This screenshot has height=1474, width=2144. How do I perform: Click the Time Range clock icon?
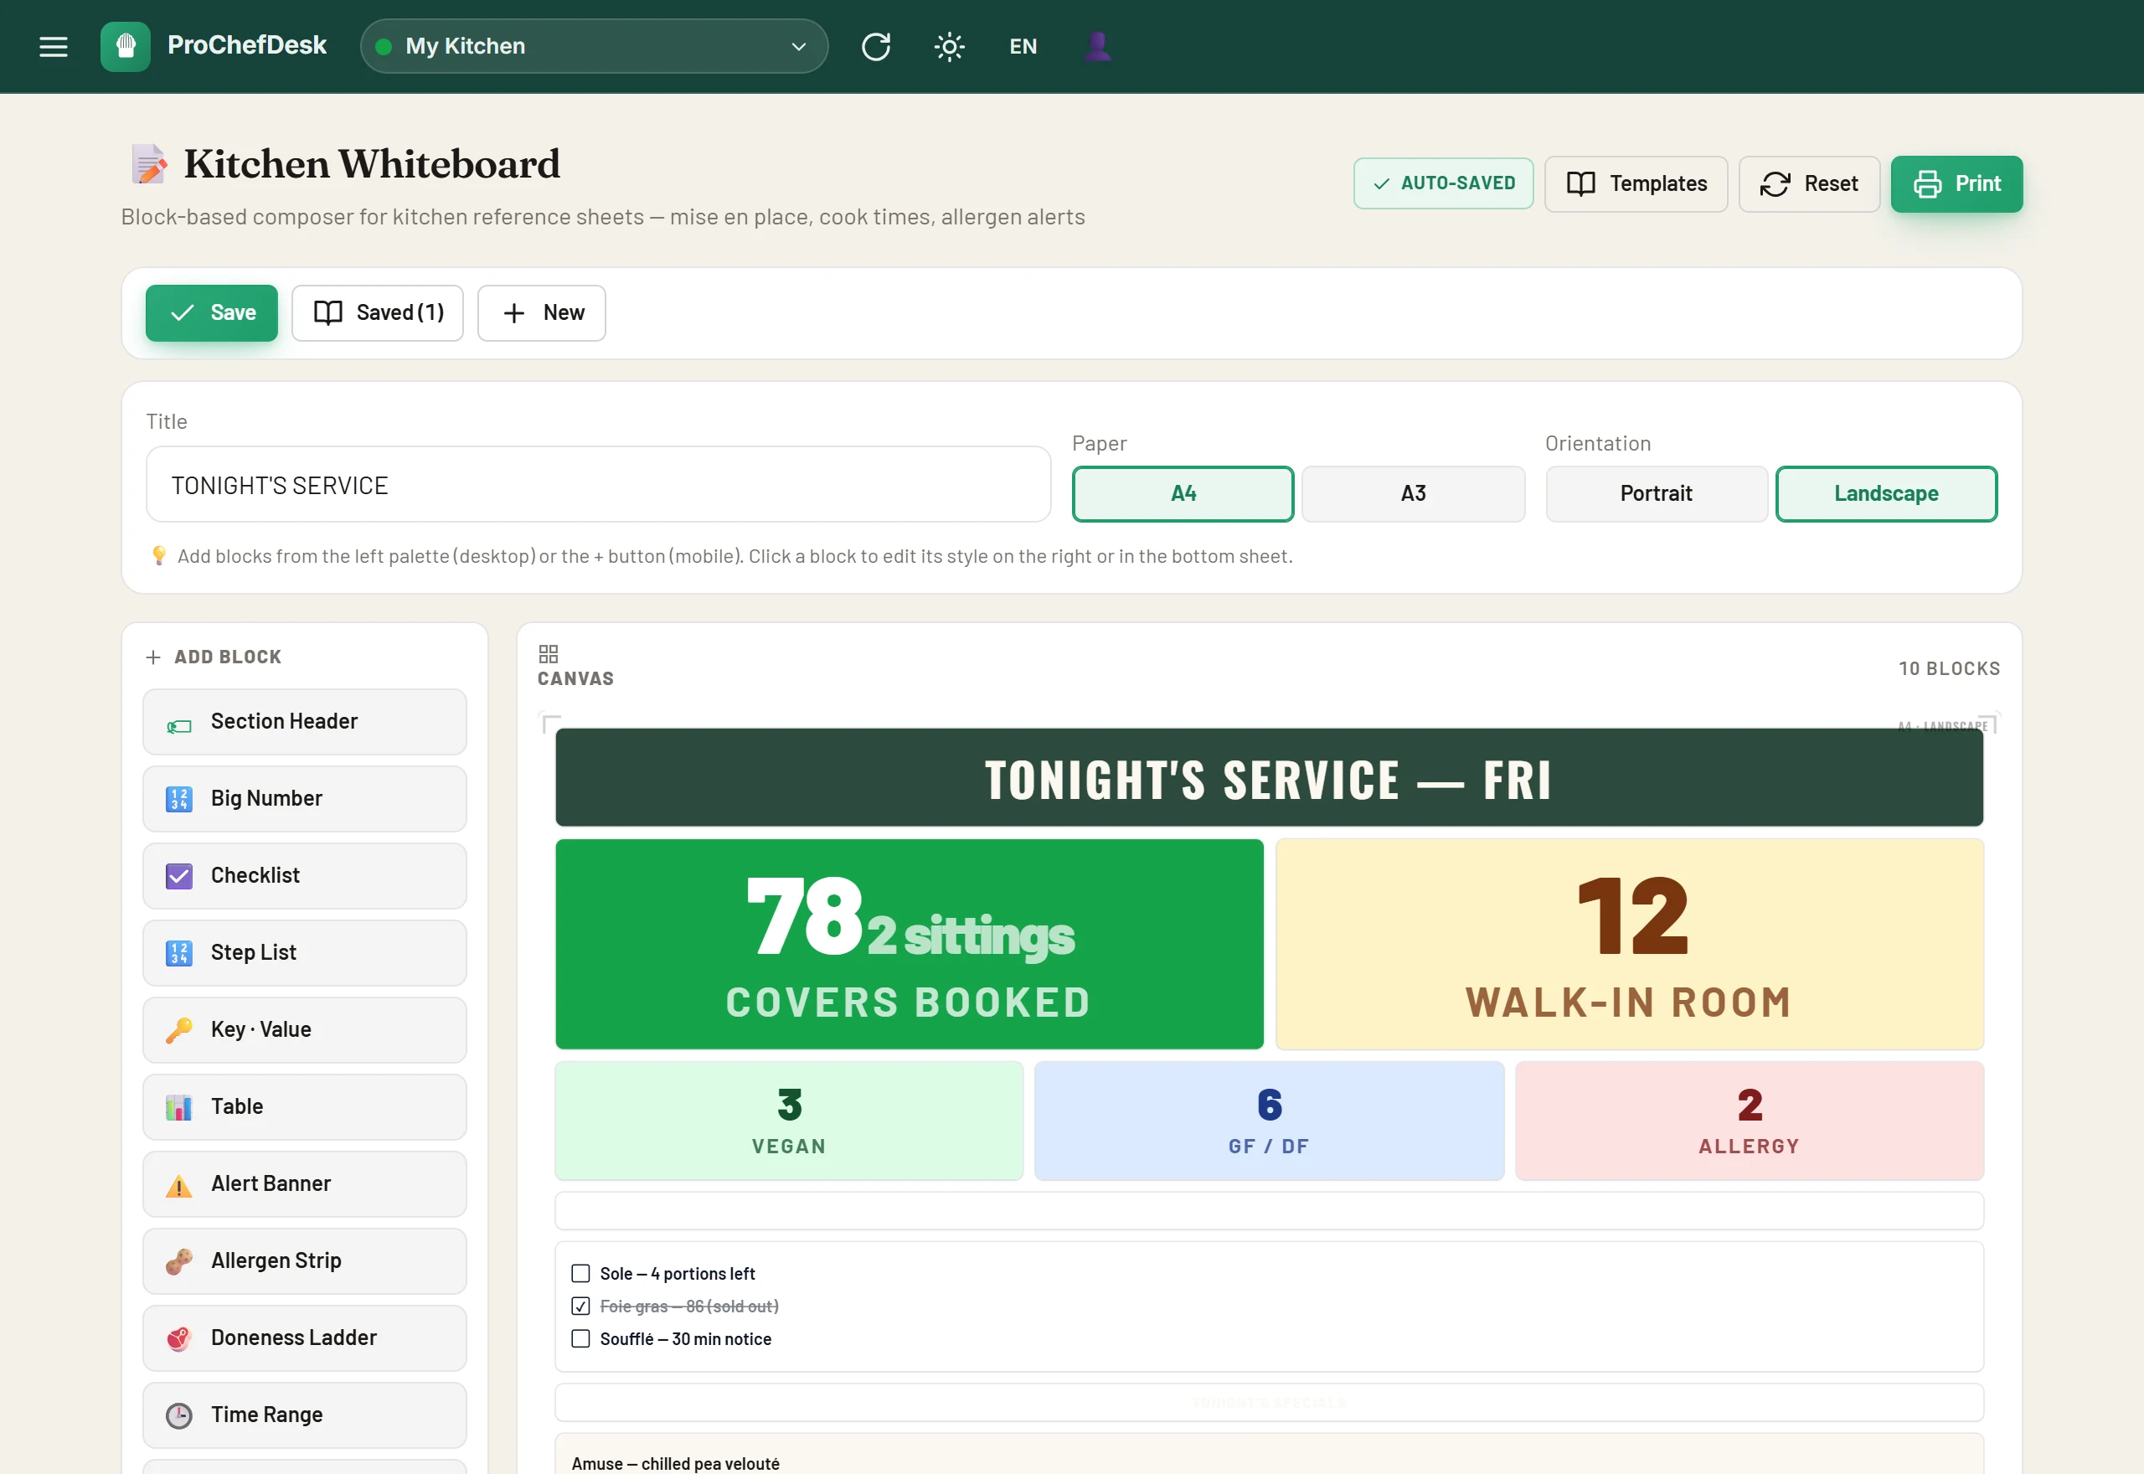click(179, 1416)
